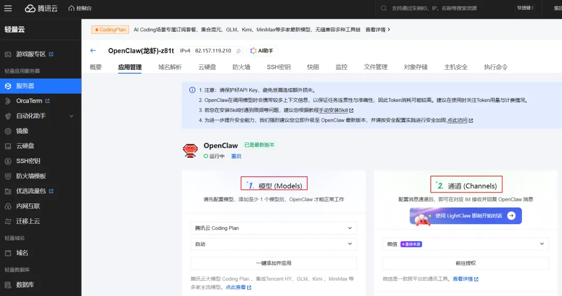The height and width of the screenshot is (296, 562).
Task: Select 服务器 in the sidebar
Action: pyautogui.click(x=41, y=86)
